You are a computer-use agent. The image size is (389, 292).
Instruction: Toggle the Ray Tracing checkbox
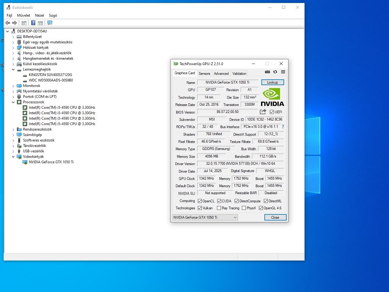(219, 208)
